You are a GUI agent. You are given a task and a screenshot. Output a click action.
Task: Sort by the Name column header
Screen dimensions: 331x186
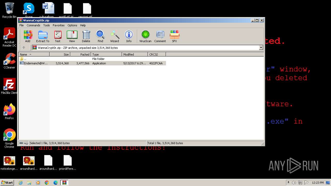pos(34,55)
